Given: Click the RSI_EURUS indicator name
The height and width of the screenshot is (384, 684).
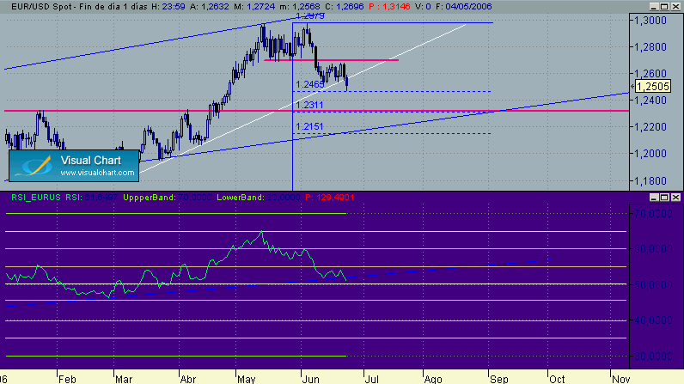Looking at the screenshot, I should [36, 198].
